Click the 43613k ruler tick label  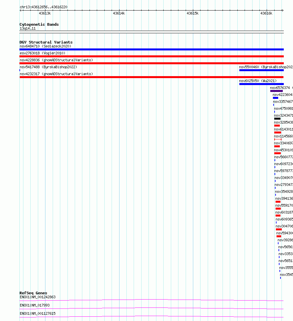pyautogui.click(x=45, y=13)
